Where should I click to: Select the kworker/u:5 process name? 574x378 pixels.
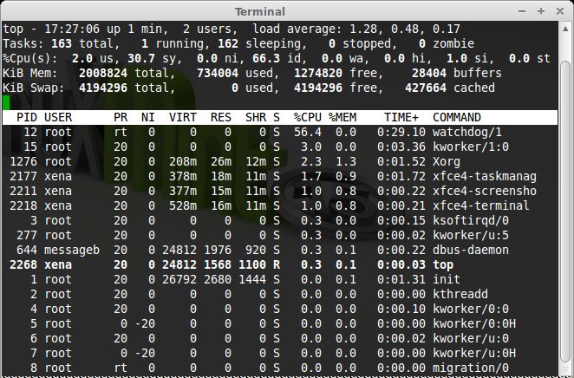tap(471, 235)
